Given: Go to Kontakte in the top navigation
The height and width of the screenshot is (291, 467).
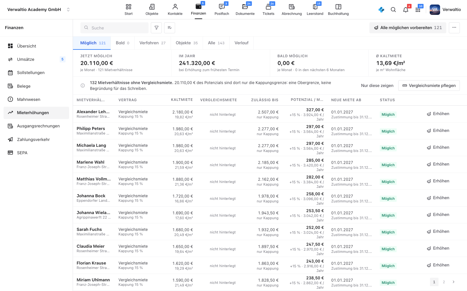Looking at the screenshot, I should (175, 10).
